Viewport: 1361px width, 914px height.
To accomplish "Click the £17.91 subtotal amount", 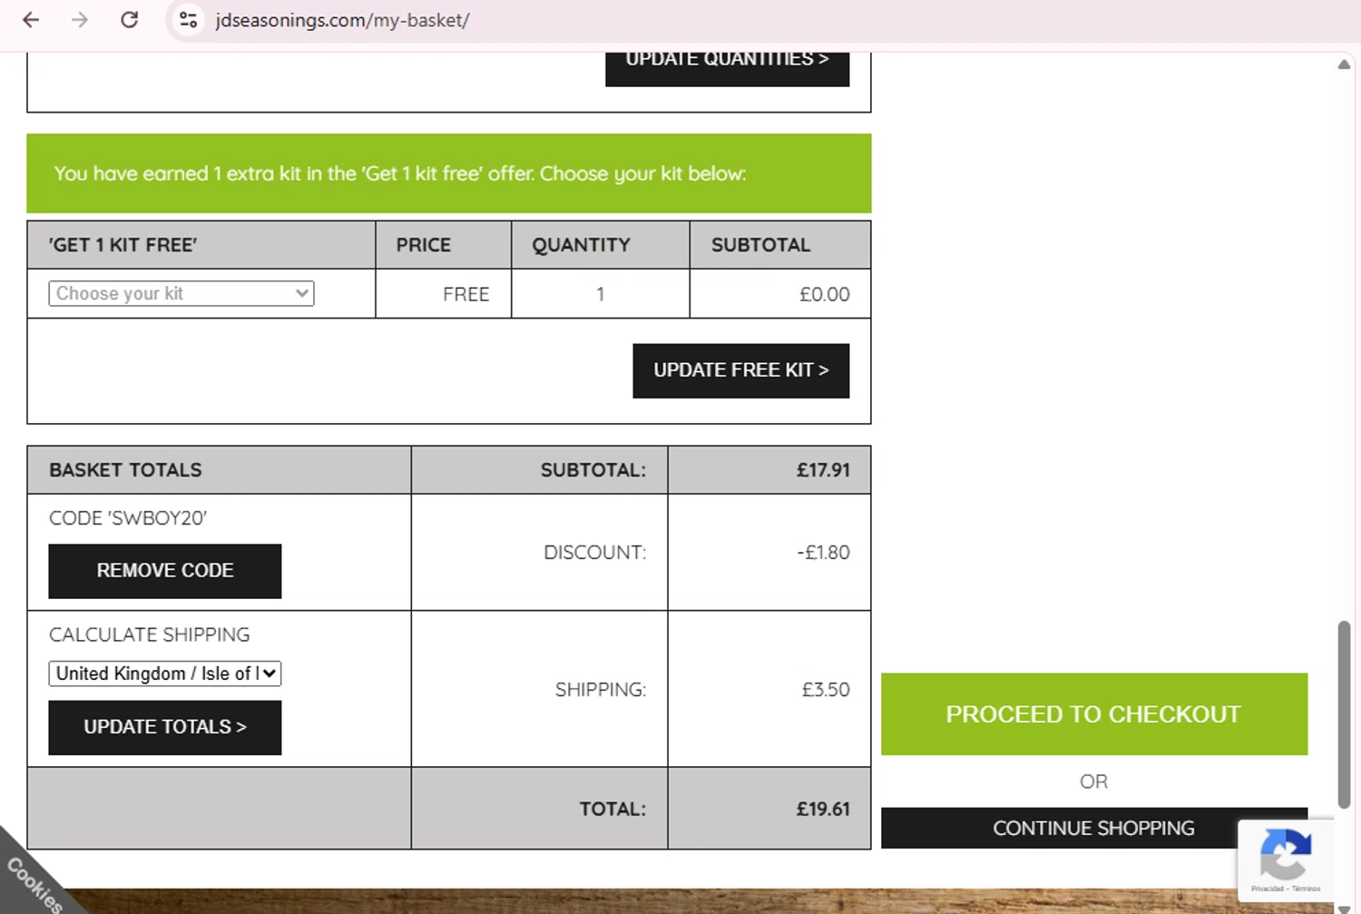I will click(824, 470).
